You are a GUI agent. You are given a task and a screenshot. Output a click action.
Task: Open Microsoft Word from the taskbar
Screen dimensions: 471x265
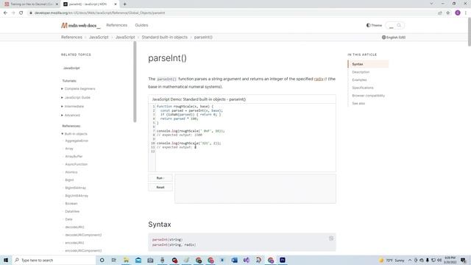pos(234,260)
